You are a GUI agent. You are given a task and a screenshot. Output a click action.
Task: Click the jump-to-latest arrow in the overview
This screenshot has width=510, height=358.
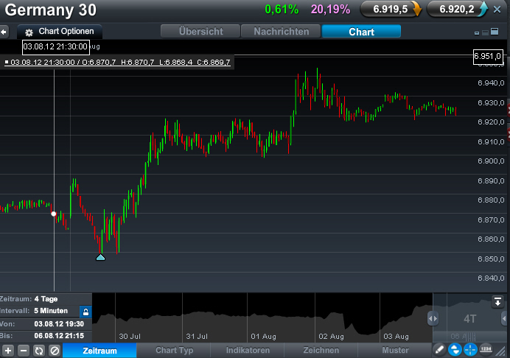[x=497, y=301]
